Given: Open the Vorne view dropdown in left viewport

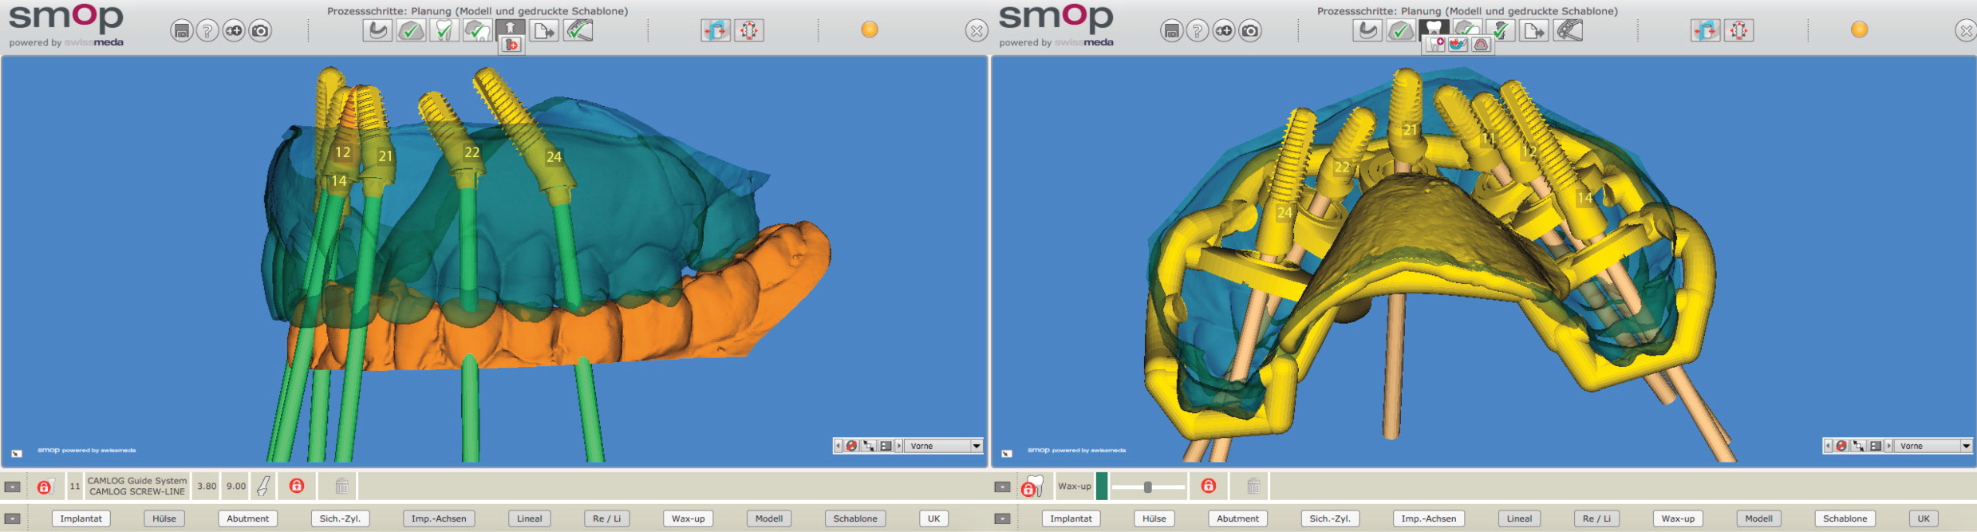Looking at the screenshot, I should click(x=976, y=446).
